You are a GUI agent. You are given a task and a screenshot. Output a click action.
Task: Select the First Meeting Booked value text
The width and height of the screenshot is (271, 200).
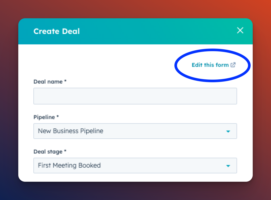(x=69, y=166)
